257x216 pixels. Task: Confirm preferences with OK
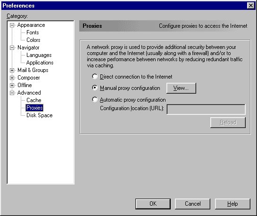153,204
